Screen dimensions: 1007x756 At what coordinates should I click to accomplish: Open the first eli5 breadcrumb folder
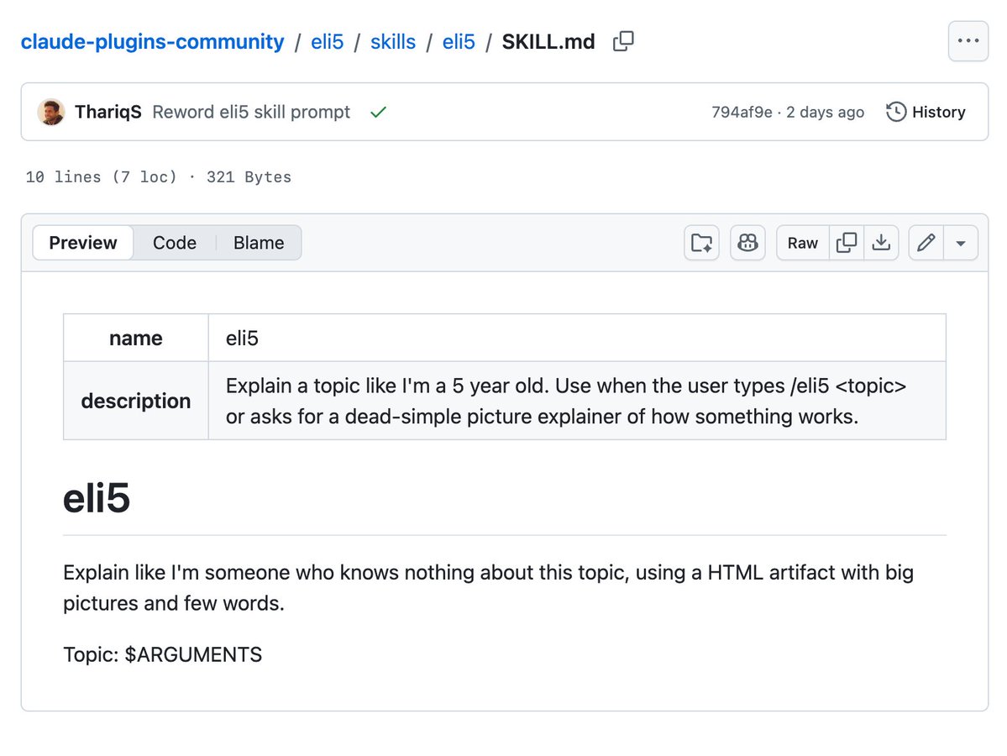coord(327,42)
